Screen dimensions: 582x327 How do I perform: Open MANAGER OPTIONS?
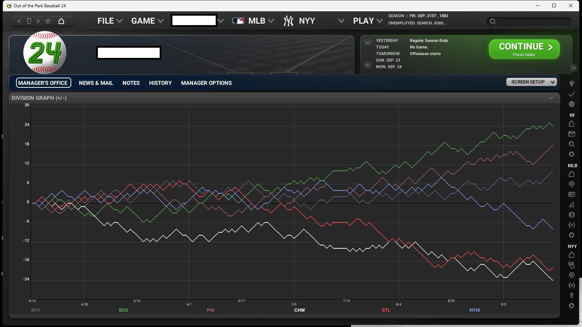click(206, 83)
